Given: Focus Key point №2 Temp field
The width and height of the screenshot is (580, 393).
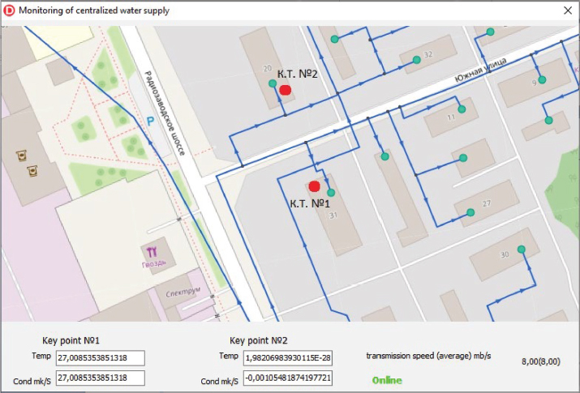Looking at the screenshot, I should (287, 357).
